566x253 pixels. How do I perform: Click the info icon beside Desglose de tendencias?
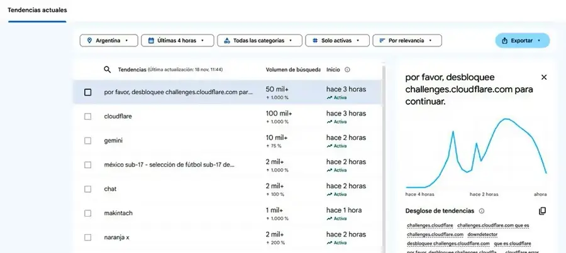coord(481,211)
